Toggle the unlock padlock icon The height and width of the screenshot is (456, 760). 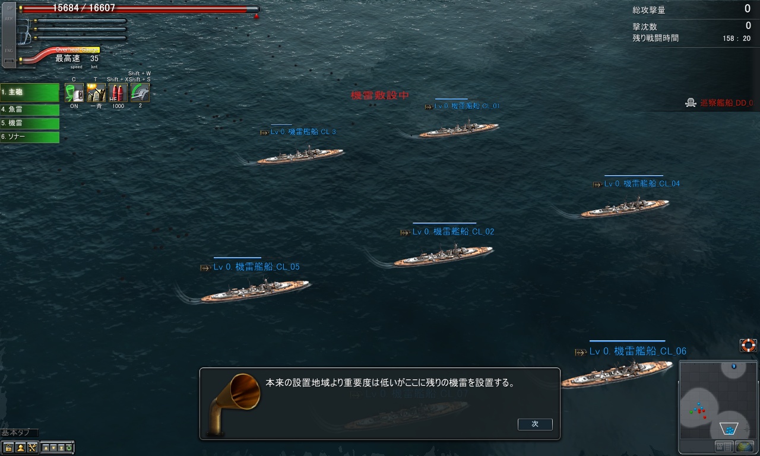coord(9,448)
